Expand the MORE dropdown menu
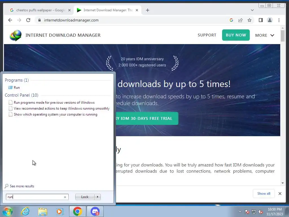289x217 pixels. click(265, 35)
